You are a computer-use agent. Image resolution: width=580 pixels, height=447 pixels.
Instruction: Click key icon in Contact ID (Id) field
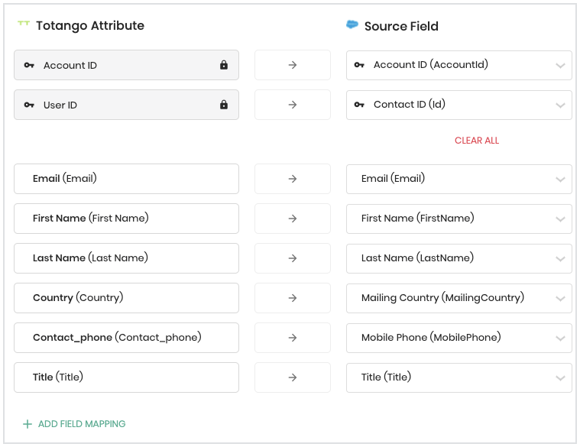(359, 105)
